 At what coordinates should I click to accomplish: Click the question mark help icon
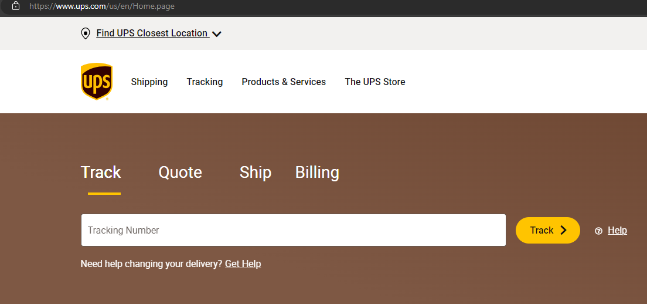click(598, 231)
